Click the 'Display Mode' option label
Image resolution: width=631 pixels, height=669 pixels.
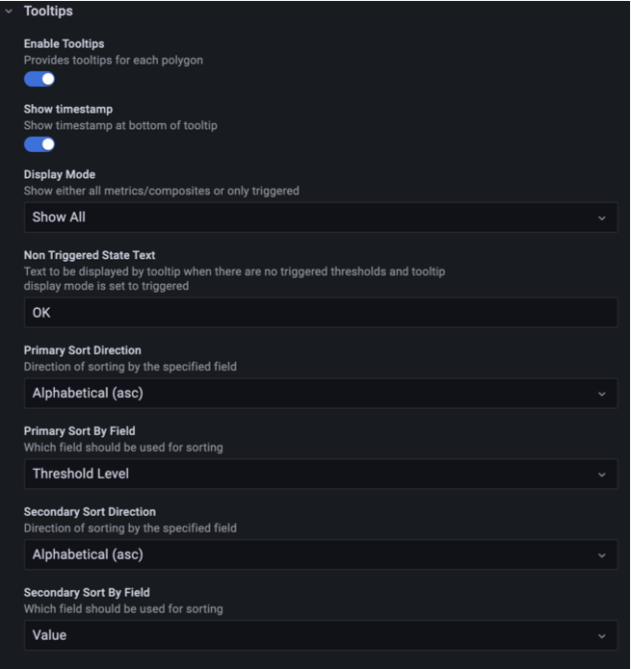click(x=60, y=174)
